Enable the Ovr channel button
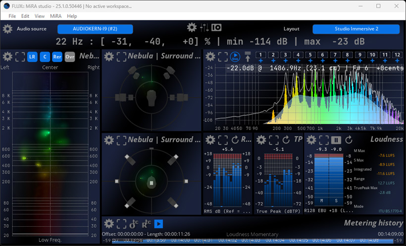Viewport: 406px width, 246px height. coord(70,57)
